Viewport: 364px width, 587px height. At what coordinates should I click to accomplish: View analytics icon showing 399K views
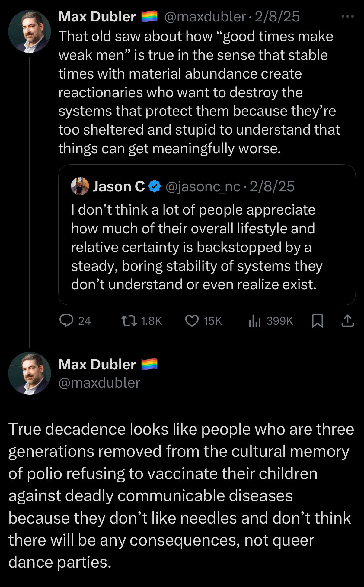pos(254,321)
